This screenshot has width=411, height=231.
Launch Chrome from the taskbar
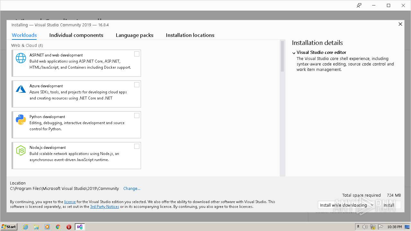click(58, 227)
